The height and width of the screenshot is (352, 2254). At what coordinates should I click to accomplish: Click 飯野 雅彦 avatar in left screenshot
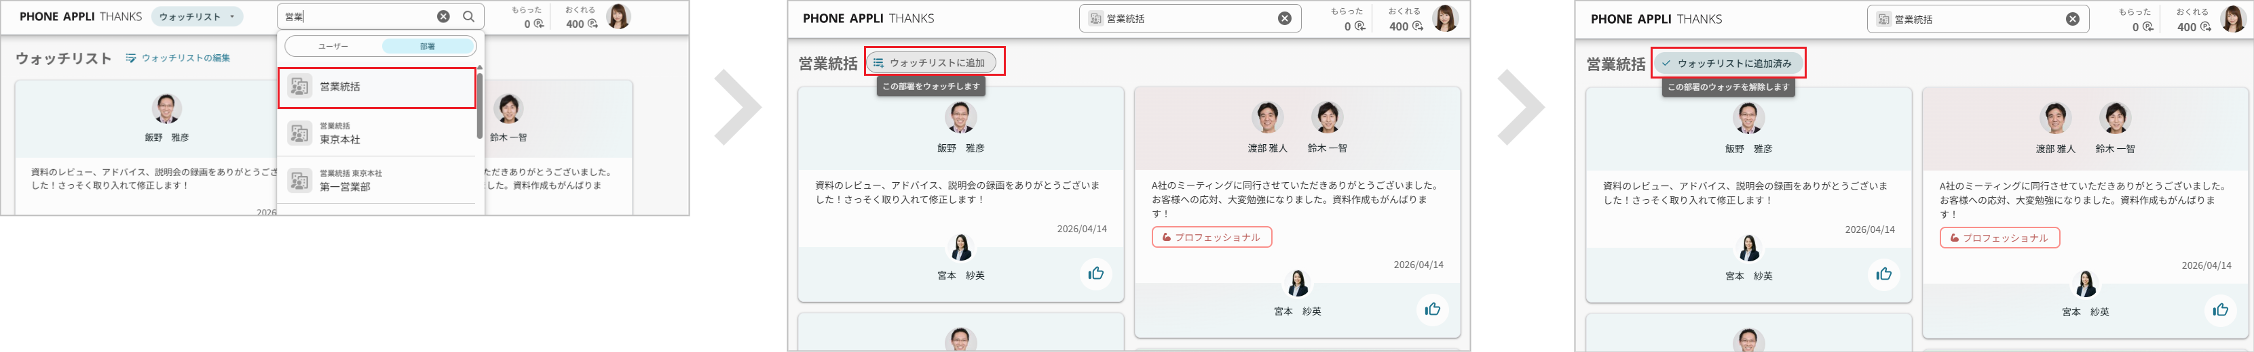167,109
